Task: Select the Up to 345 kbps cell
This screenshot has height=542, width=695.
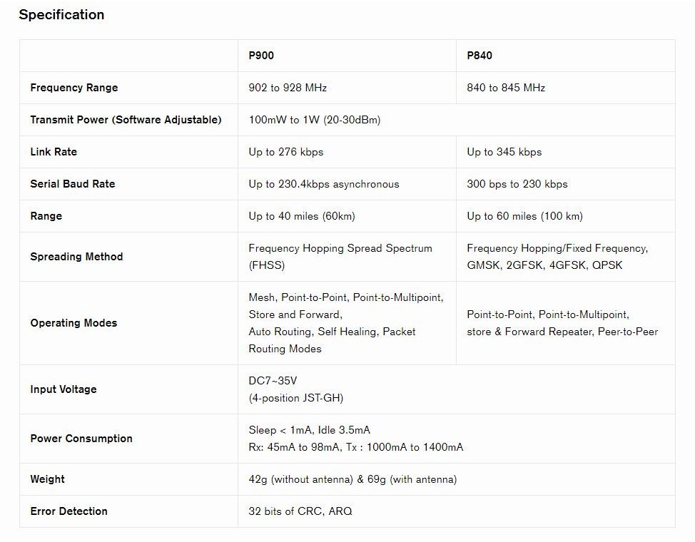Action: (x=504, y=152)
